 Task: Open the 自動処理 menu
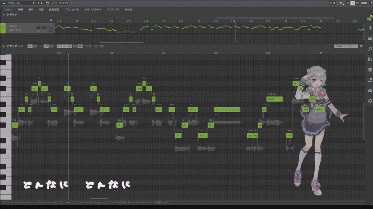(x=54, y=9)
